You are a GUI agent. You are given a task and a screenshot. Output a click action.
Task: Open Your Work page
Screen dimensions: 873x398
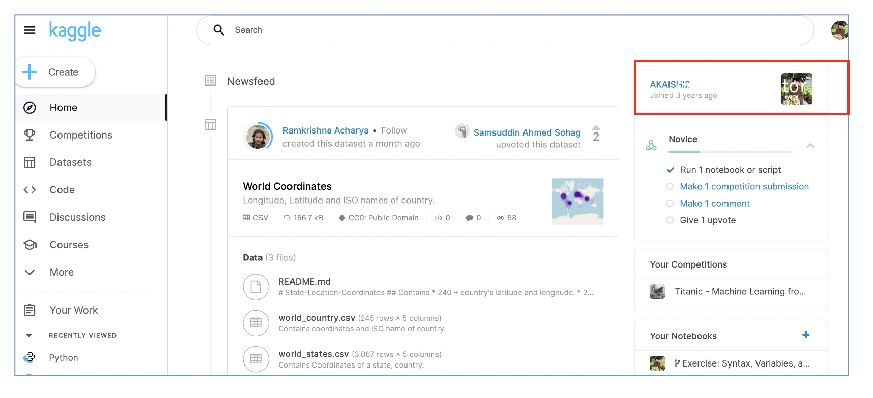click(73, 310)
